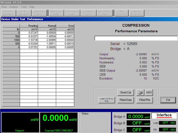Open the Analysis menu
Screen dimensions: 178x133
tap(14, 7)
